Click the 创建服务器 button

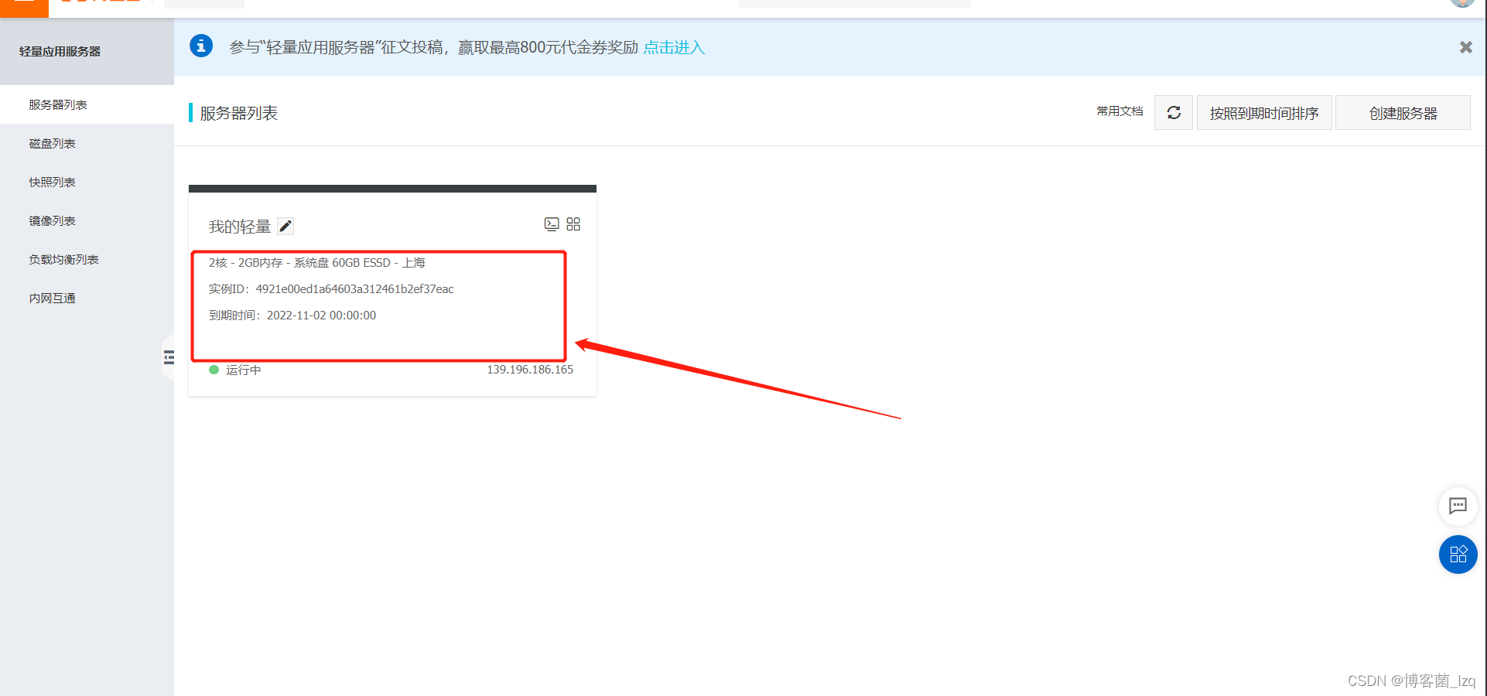[x=1403, y=113]
